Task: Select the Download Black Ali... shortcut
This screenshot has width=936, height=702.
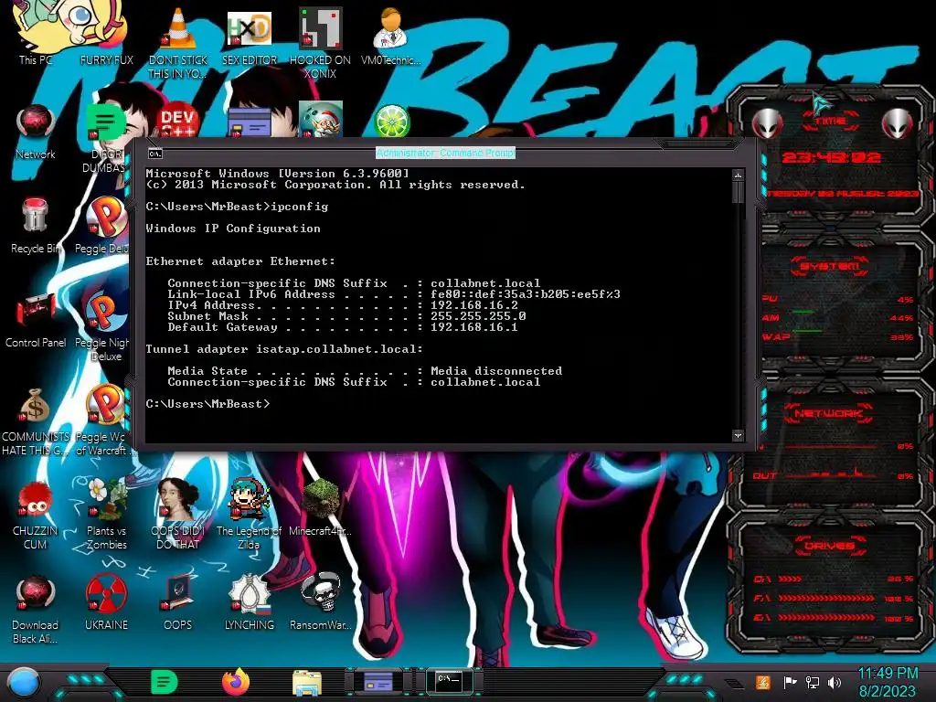Action: [36, 609]
